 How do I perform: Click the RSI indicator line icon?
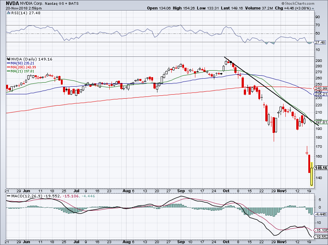click(9, 13)
